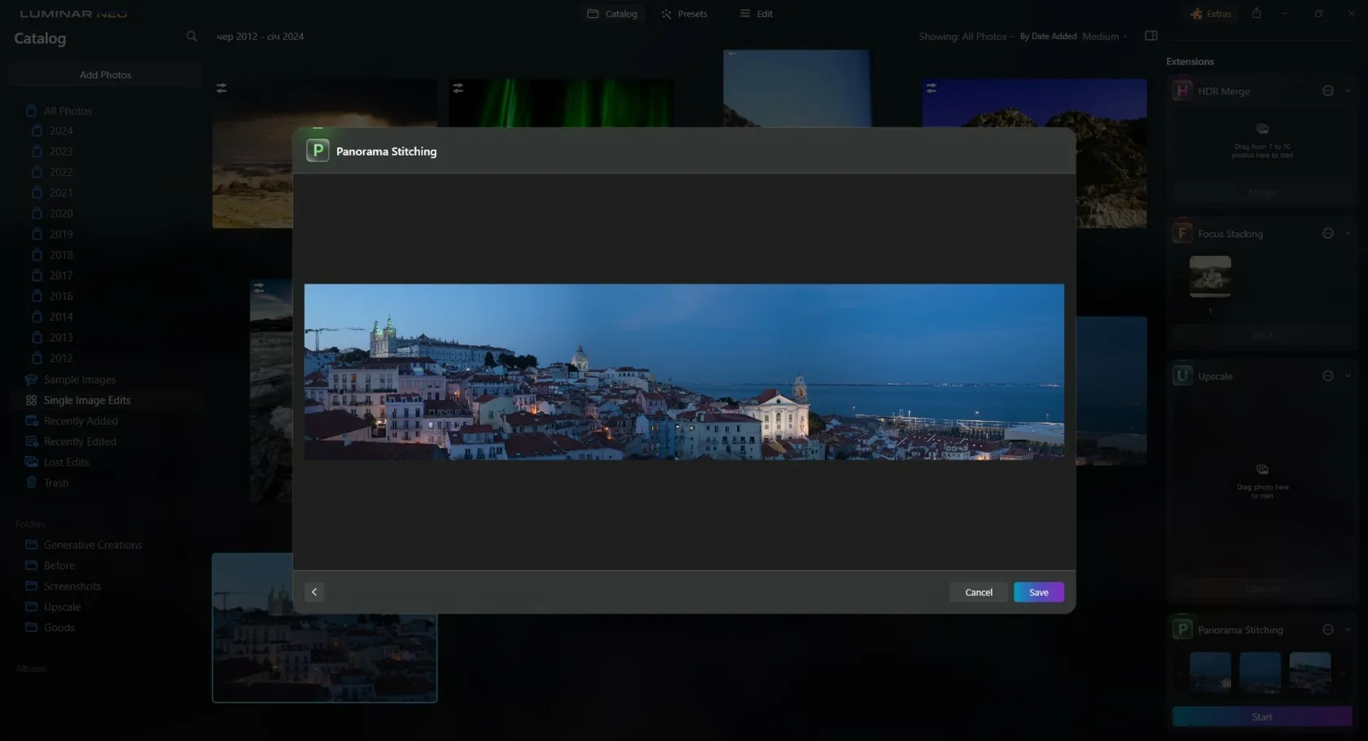Open the Sample Images collection
Viewport: 1368px width, 741px height.
click(79, 379)
